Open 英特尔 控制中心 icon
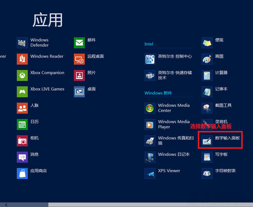The width and height of the screenshot is (253, 207). 150,59
